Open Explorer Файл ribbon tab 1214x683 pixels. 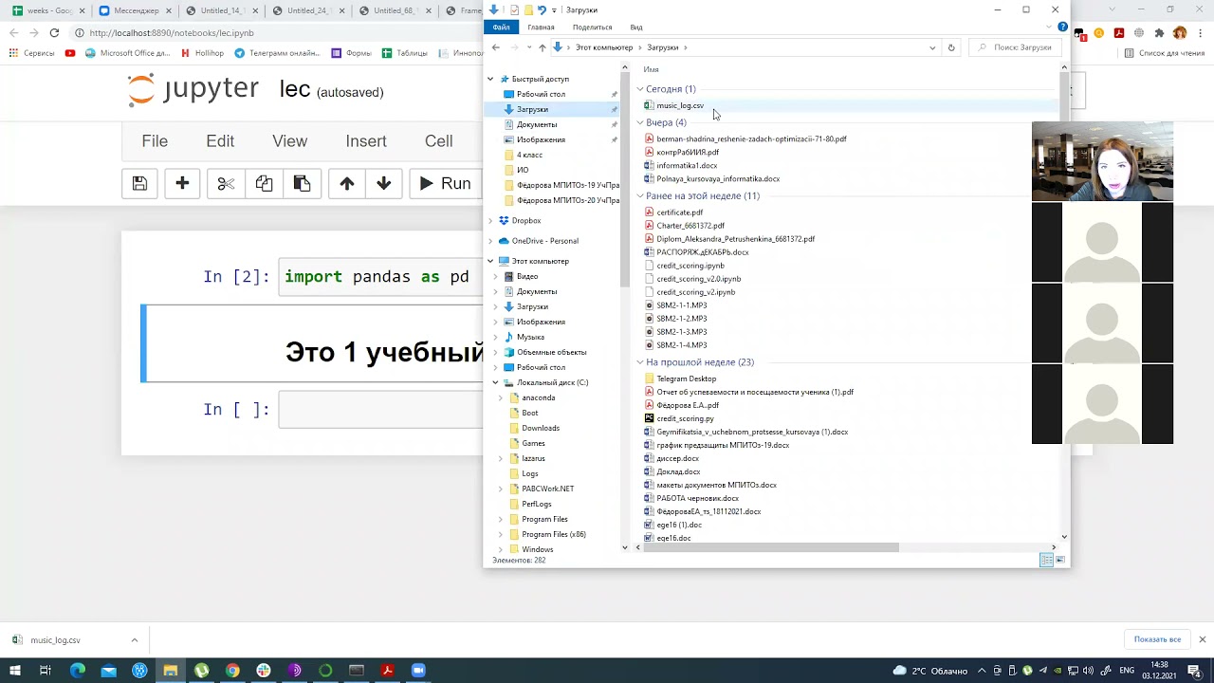click(501, 28)
